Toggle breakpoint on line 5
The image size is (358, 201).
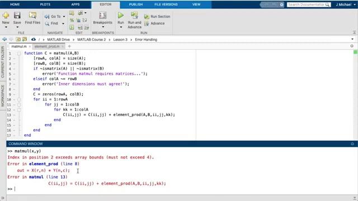tap(15, 74)
